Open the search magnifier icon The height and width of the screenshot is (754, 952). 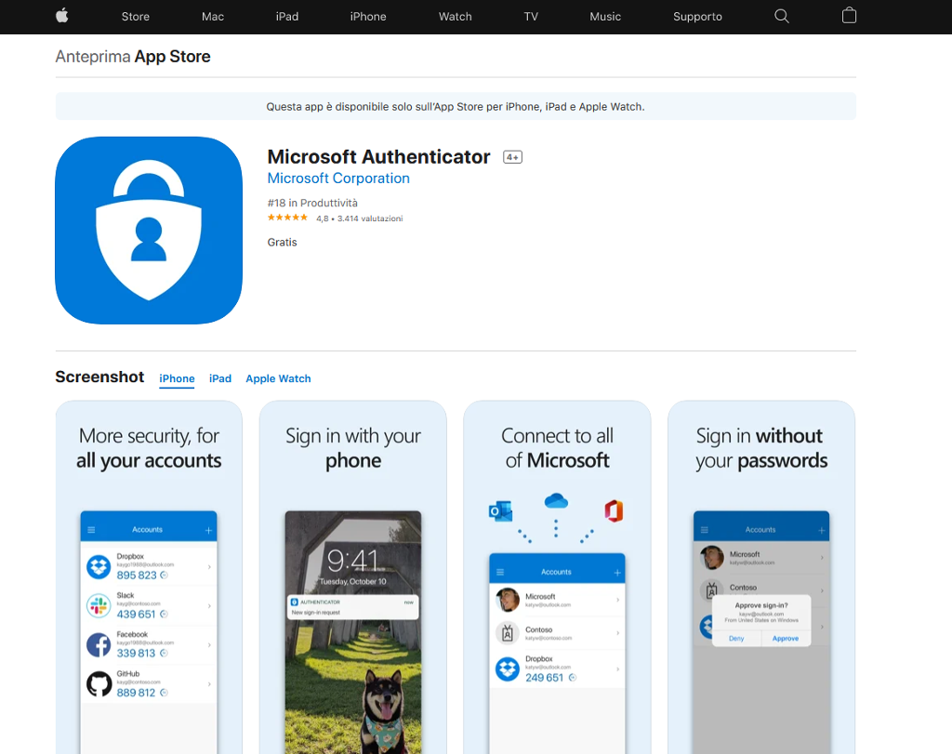click(781, 16)
